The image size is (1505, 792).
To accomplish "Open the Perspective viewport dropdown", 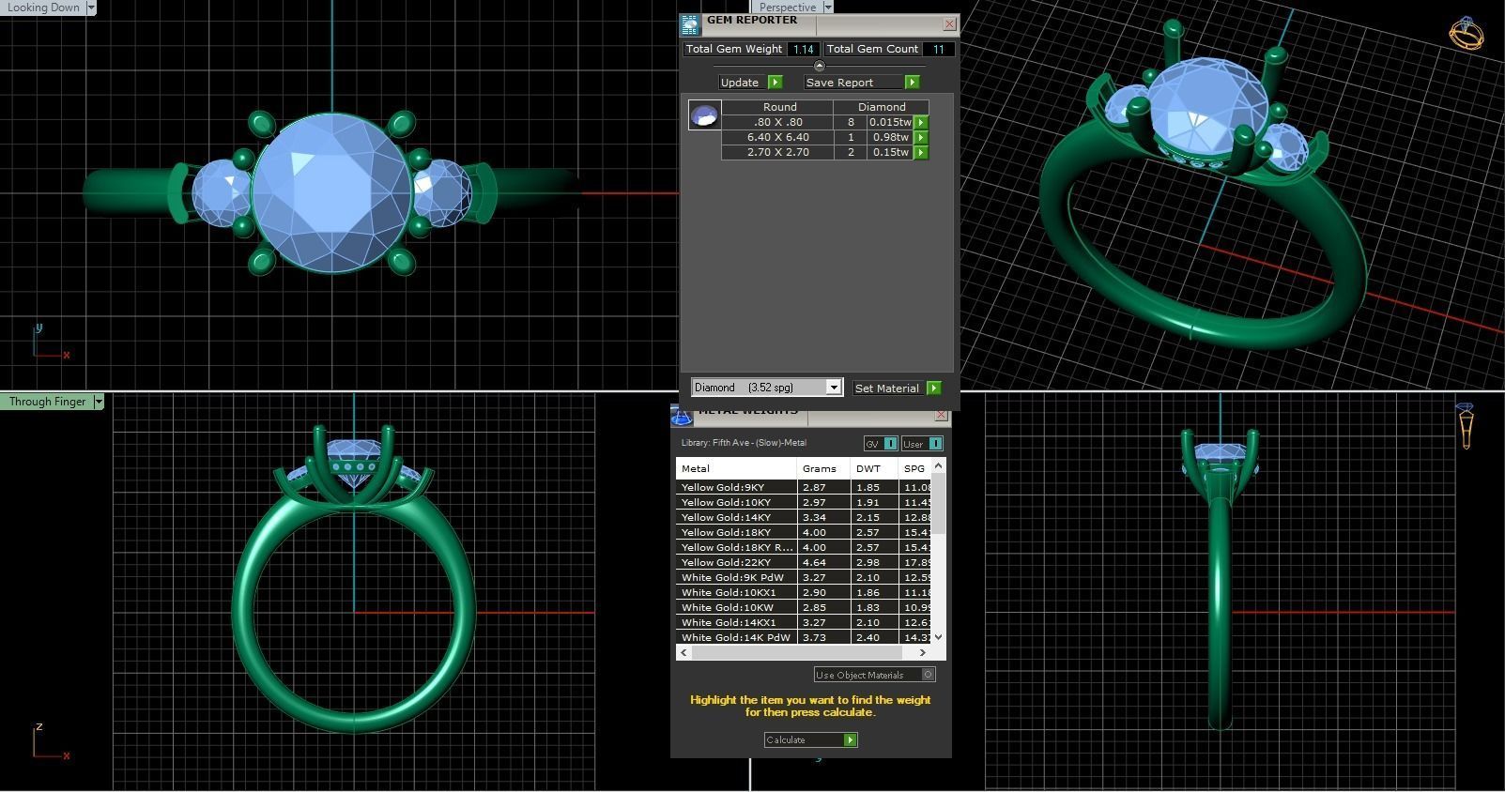I will click(827, 8).
